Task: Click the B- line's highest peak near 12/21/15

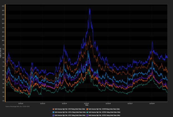Action: click(x=90, y=9)
